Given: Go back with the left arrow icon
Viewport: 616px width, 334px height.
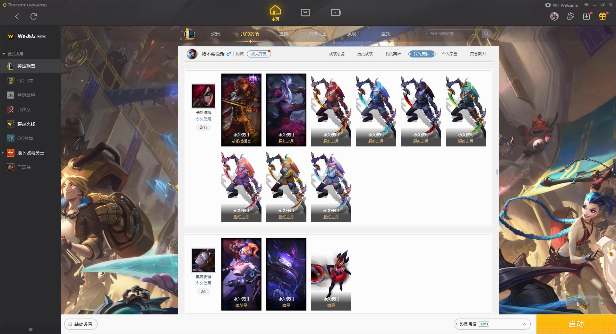Looking at the screenshot, I should point(17,16).
